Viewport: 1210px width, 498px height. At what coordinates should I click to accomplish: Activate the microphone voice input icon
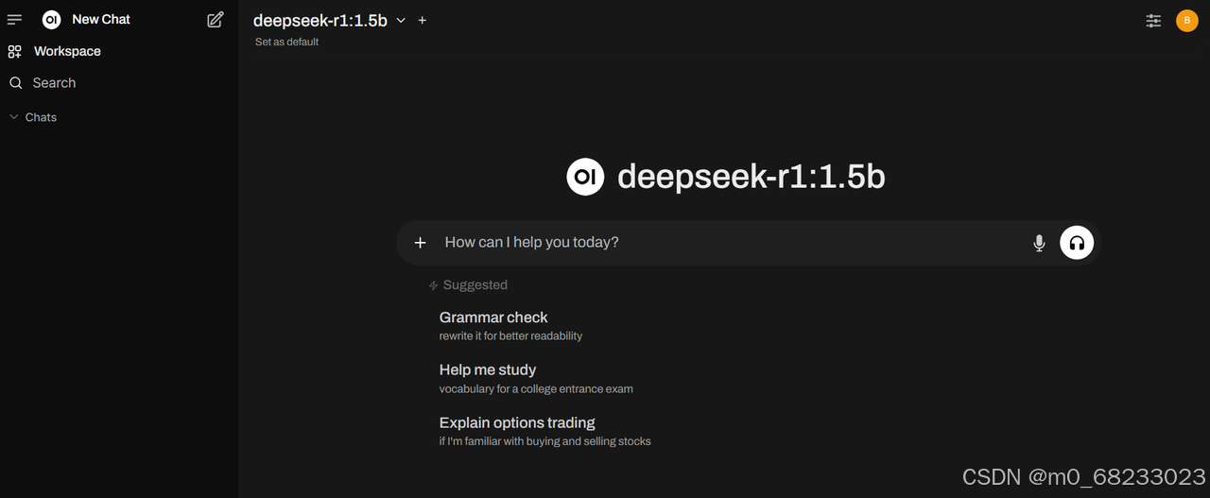(x=1040, y=243)
